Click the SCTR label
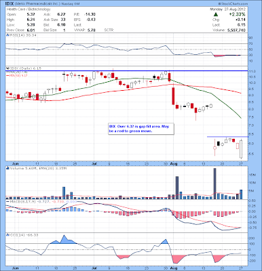 tap(109, 30)
